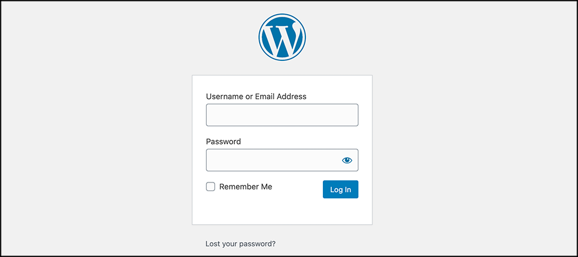Reveal hidden password characters with the eye

[347, 160]
